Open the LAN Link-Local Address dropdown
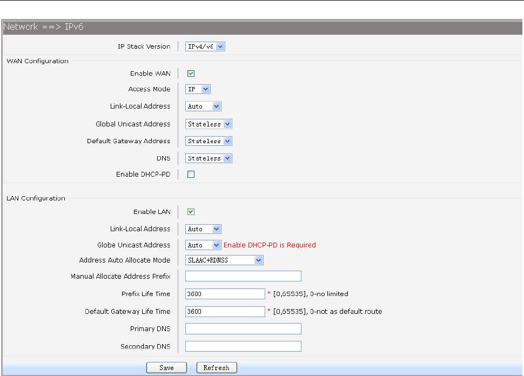 (203, 229)
